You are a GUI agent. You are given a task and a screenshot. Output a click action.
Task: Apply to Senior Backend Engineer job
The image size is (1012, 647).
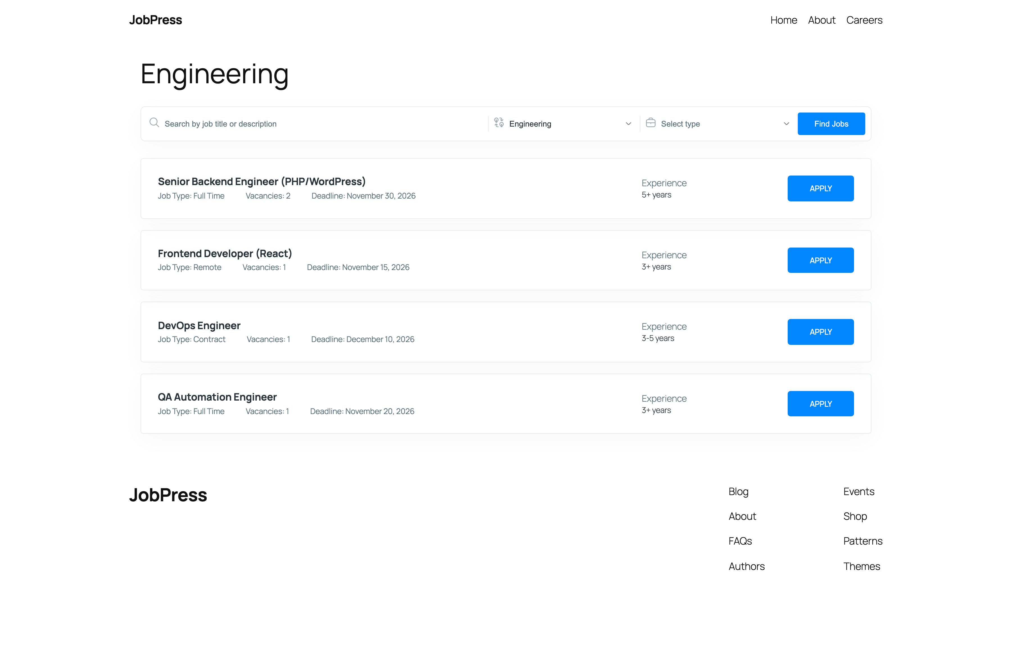click(820, 188)
